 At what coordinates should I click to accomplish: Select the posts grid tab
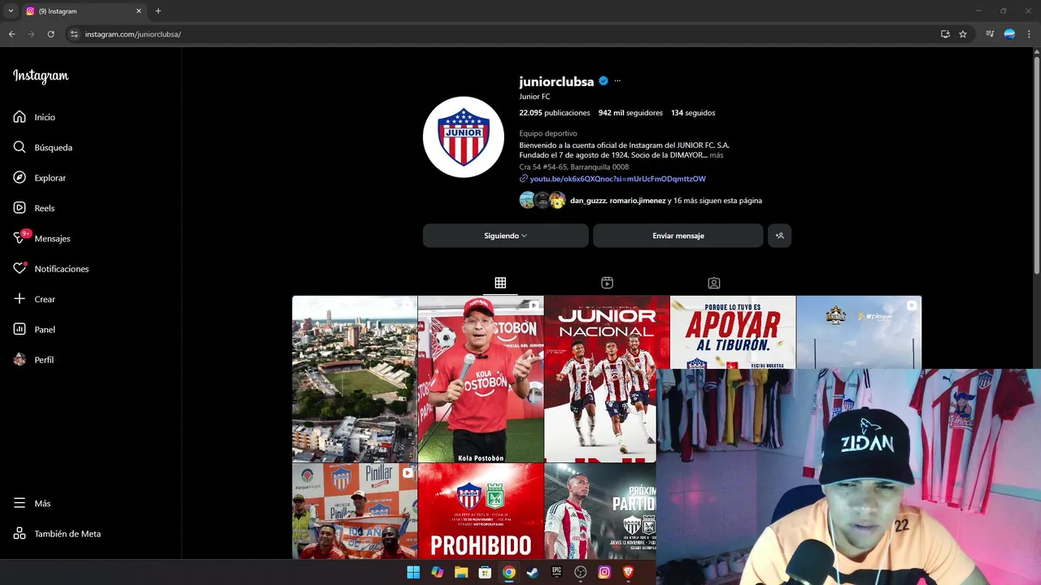500,283
